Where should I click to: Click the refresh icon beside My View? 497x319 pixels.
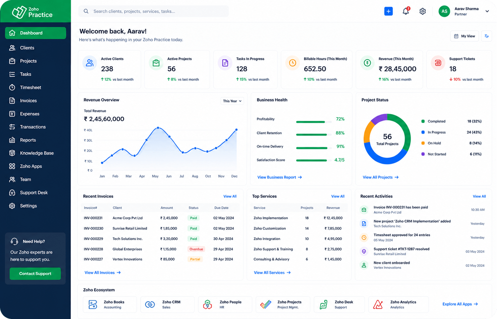click(486, 36)
